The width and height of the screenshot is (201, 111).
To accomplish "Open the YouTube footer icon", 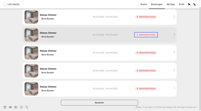I will [x=11, y=107].
